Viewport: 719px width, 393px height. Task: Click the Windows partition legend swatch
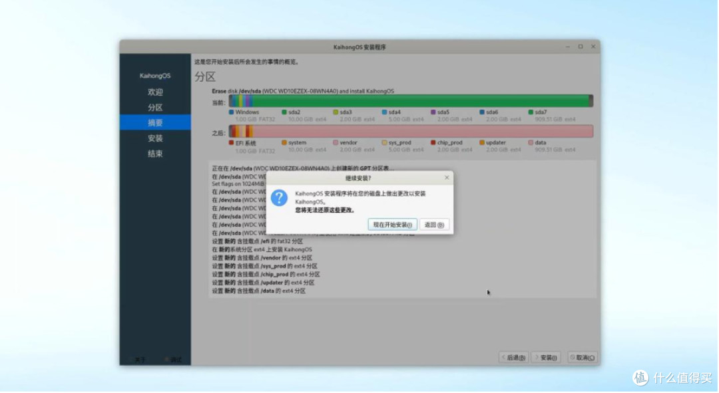click(232, 112)
